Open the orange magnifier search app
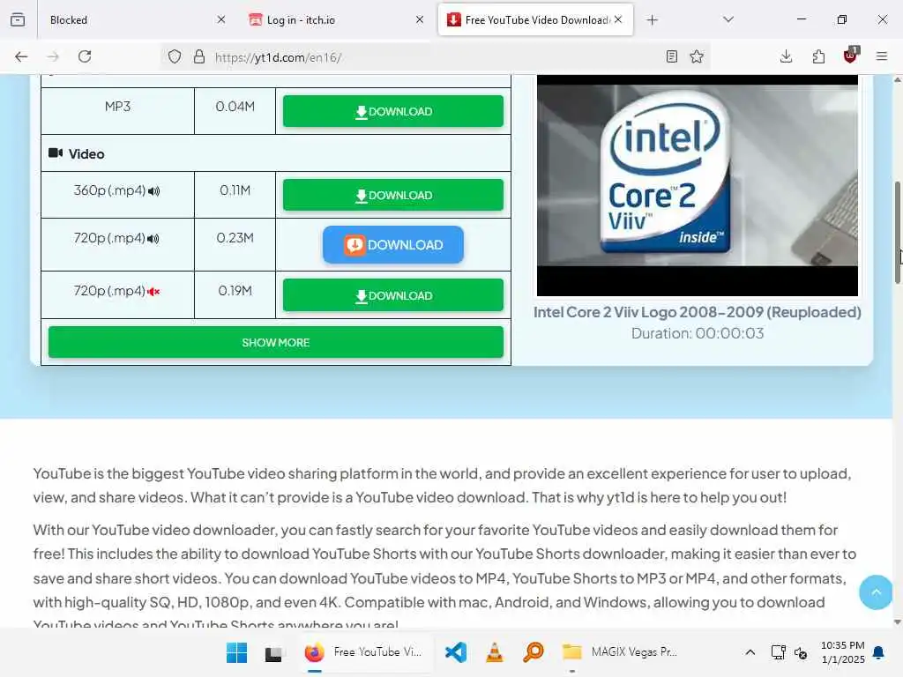 point(534,652)
